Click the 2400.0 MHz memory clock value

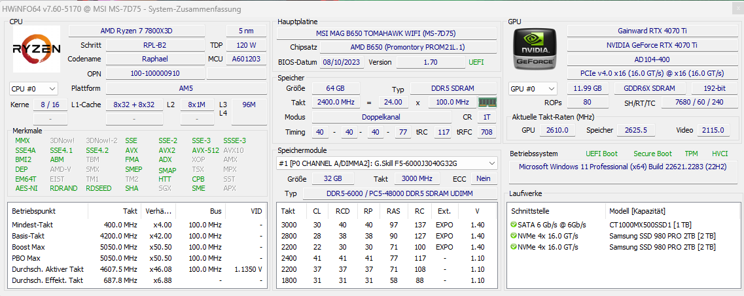(x=336, y=103)
